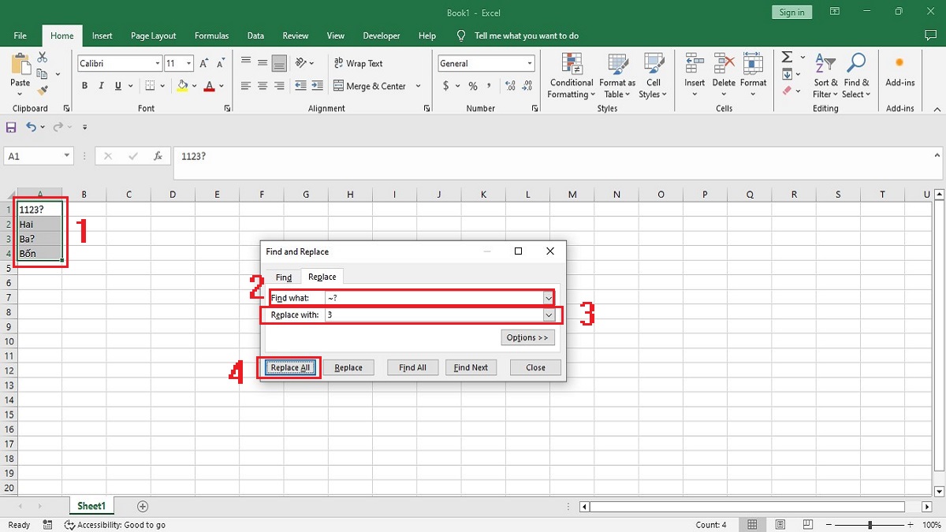Click the Replace with input field
Screen dimensions: 946x532
point(433,314)
